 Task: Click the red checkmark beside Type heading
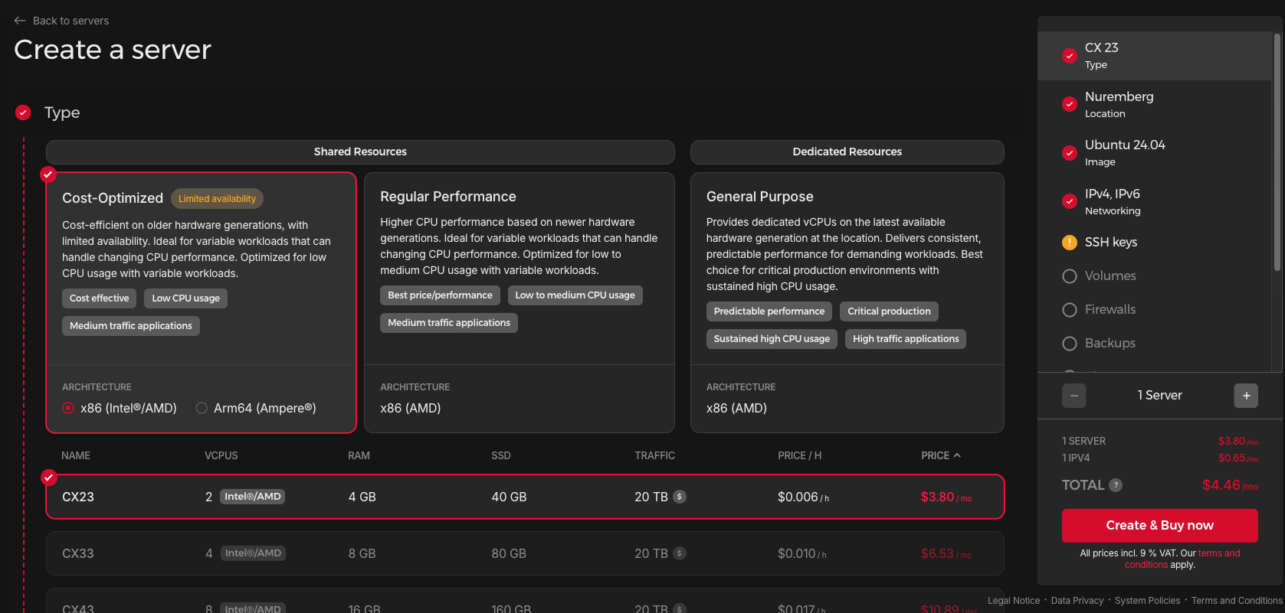tap(23, 112)
